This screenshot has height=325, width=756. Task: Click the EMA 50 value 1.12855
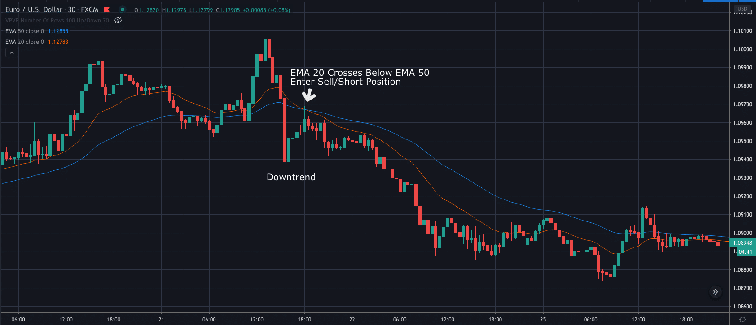click(58, 31)
